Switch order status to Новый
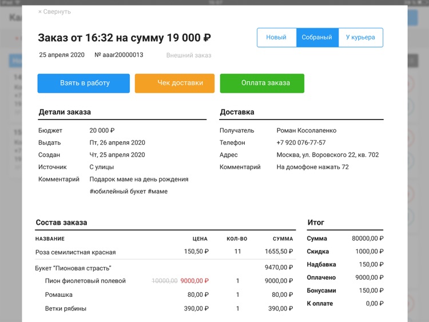 (277, 38)
